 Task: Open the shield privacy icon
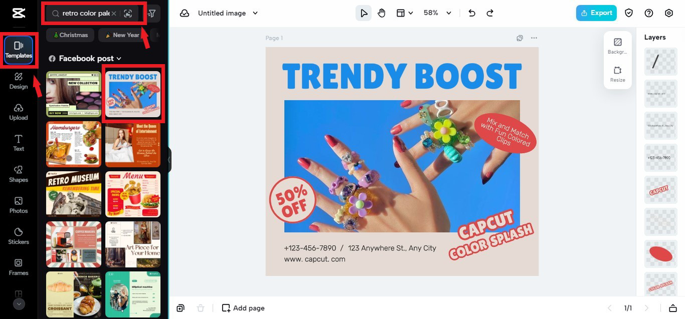(629, 13)
